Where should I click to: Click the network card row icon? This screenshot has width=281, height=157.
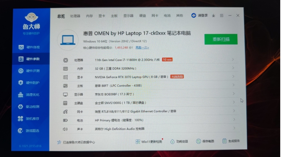pos(65,112)
